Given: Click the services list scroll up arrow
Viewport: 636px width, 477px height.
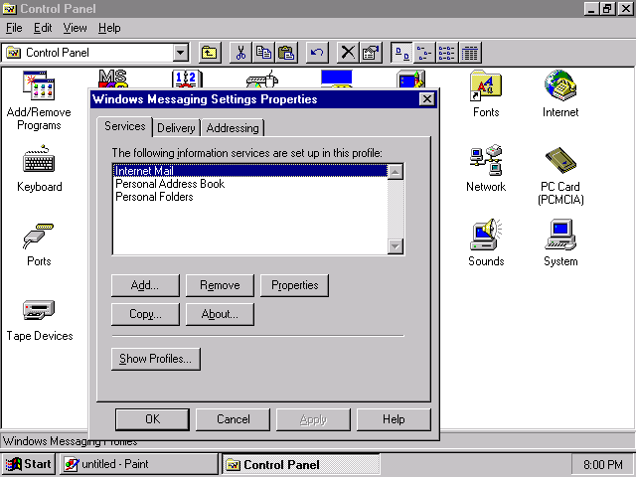Looking at the screenshot, I should (396, 172).
